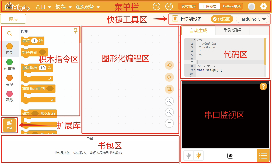
Task: Open the 扩展 extension library
Action: (x=9, y=125)
